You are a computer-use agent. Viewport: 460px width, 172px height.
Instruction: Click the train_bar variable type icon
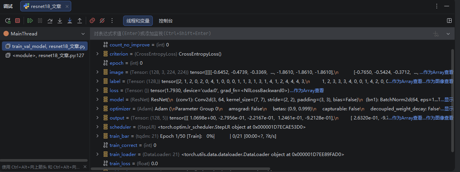(106, 136)
